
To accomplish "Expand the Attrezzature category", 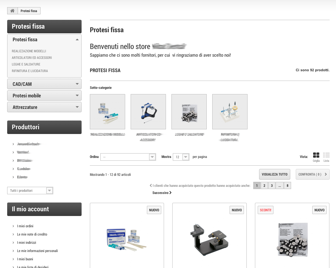I will pos(77,107).
